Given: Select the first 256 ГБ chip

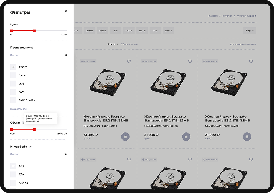Looking at the screenshot, I should tap(103, 31).
